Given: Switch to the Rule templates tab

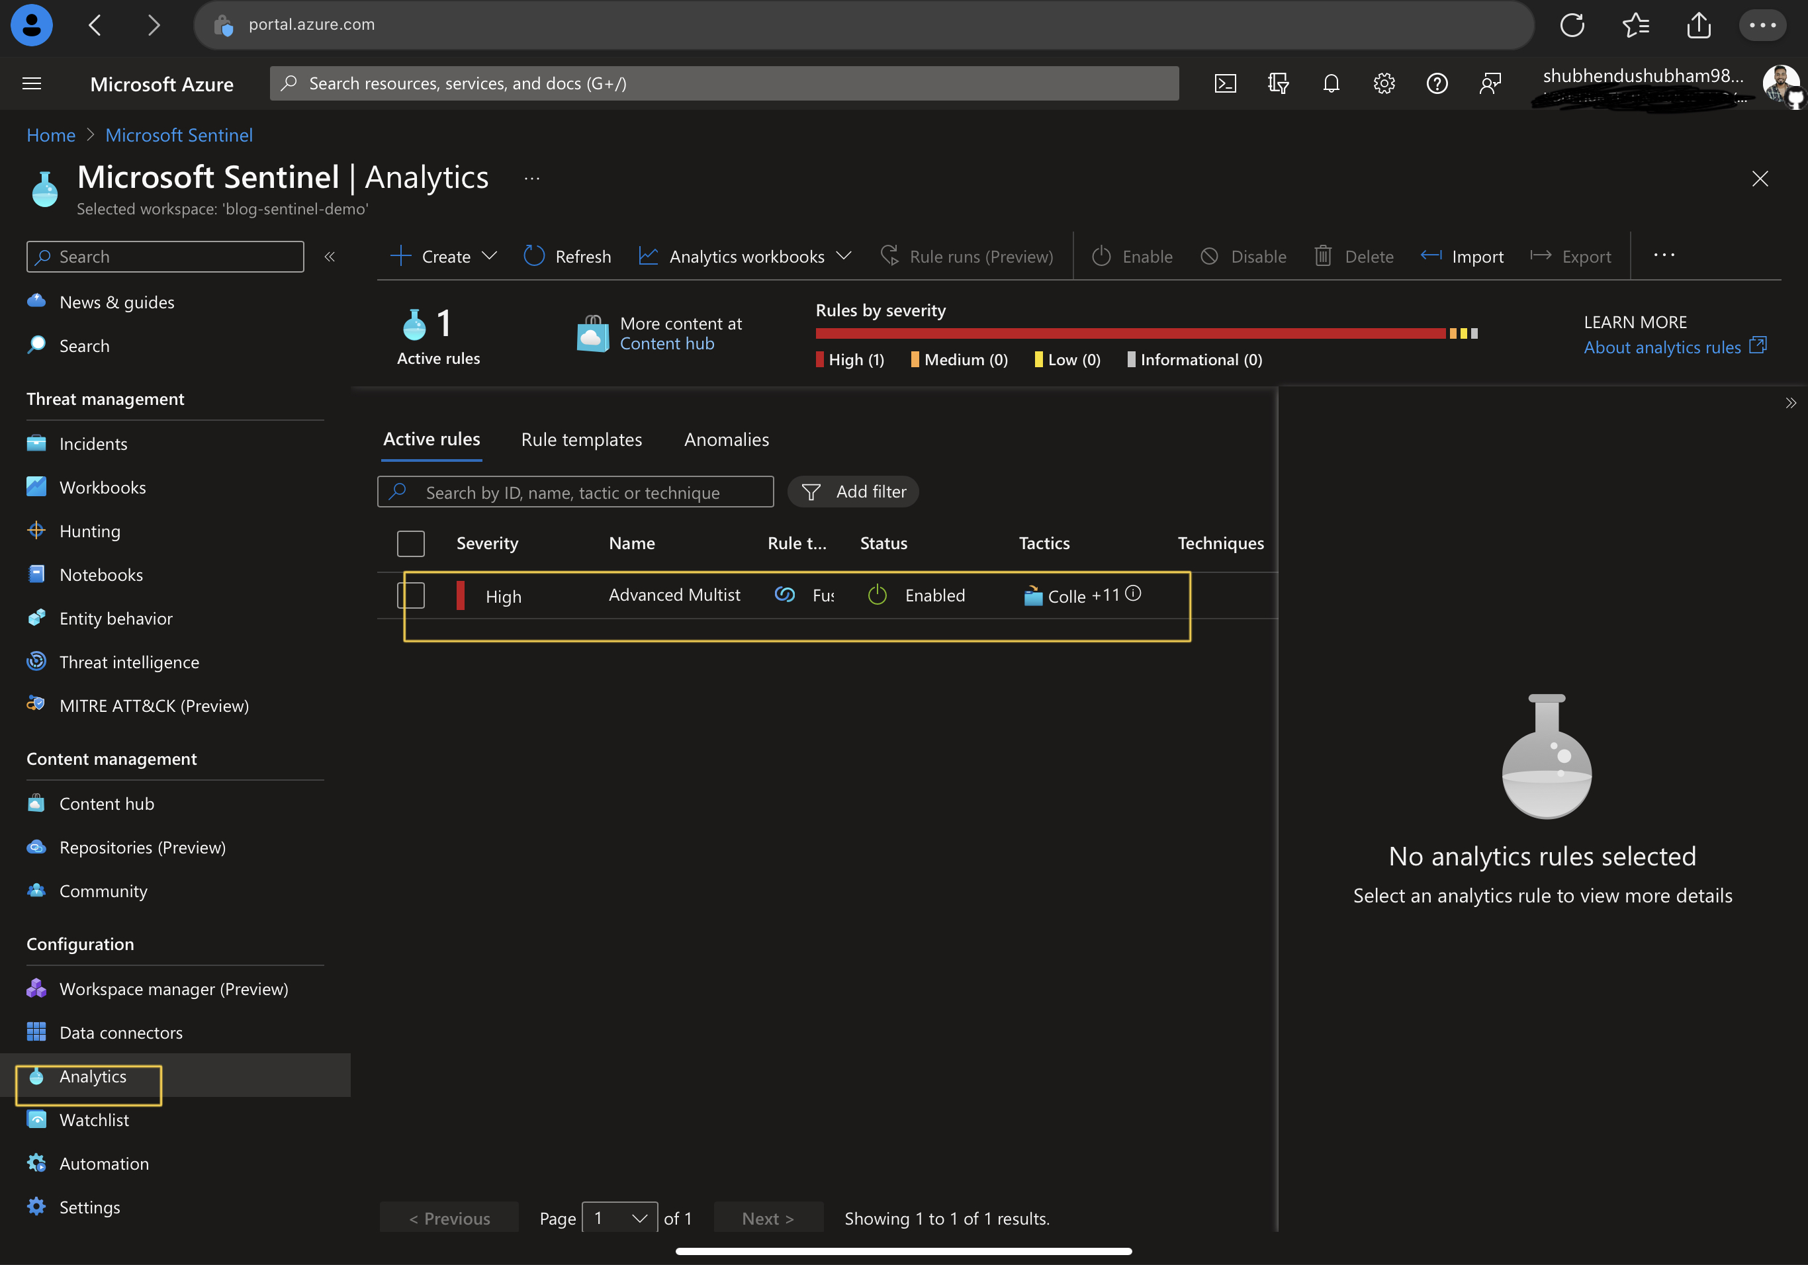Looking at the screenshot, I should (x=581, y=439).
